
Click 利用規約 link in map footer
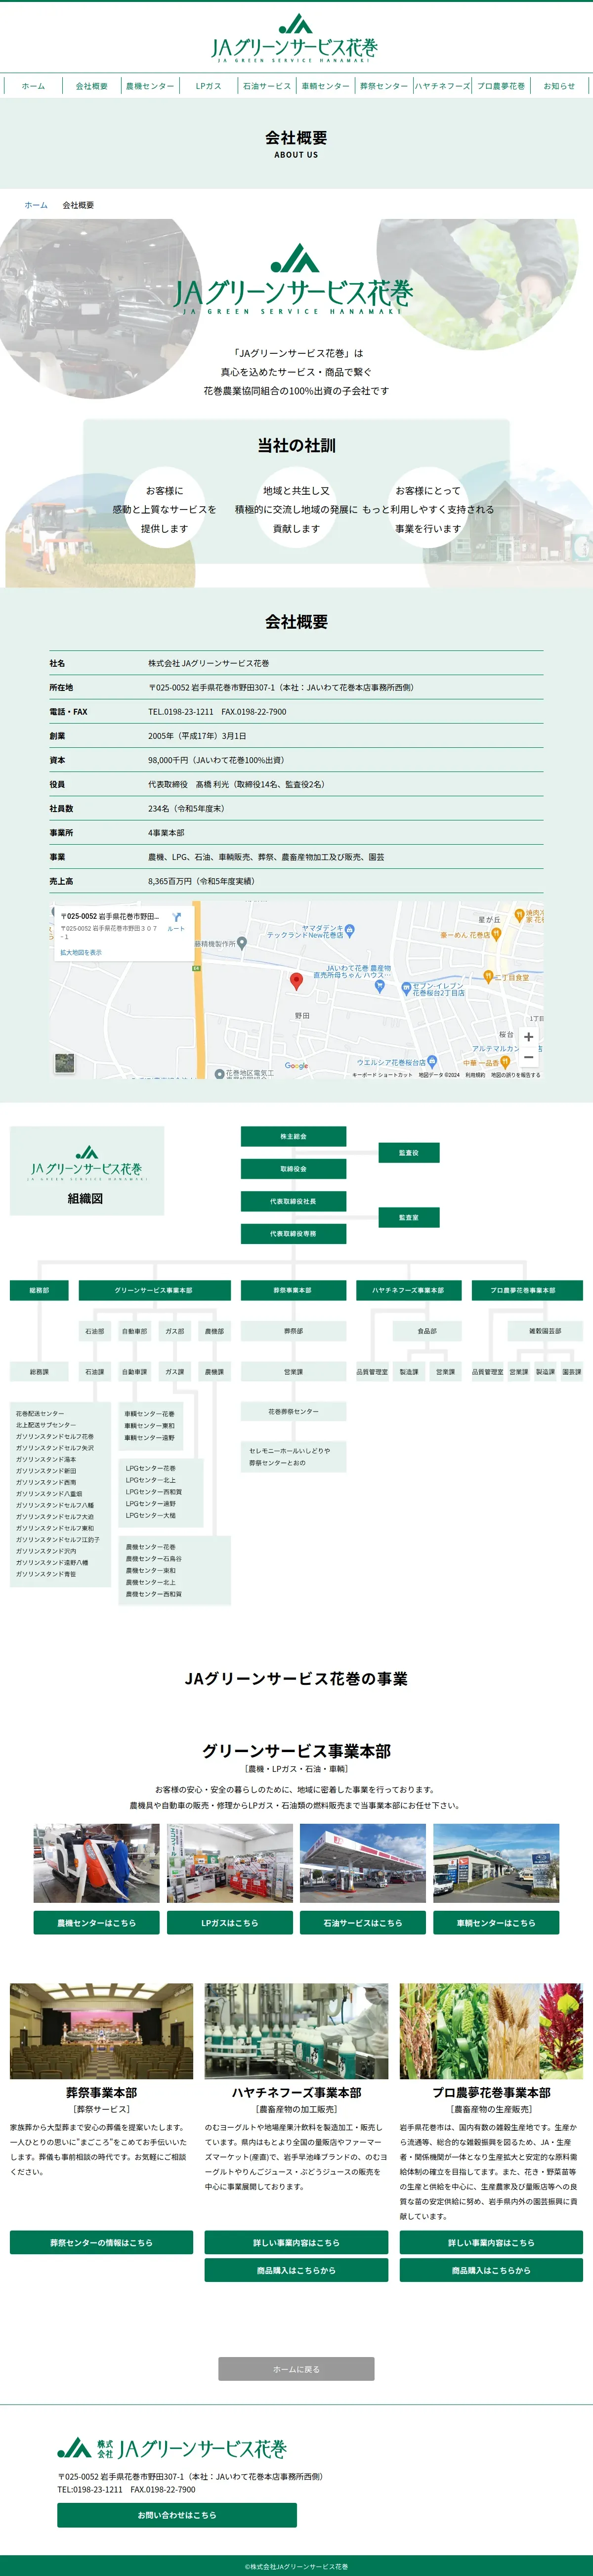[475, 1075]
